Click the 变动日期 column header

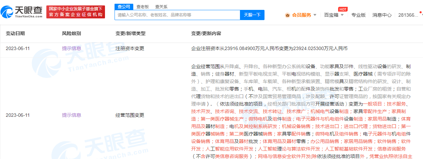(x=15, y=33)
